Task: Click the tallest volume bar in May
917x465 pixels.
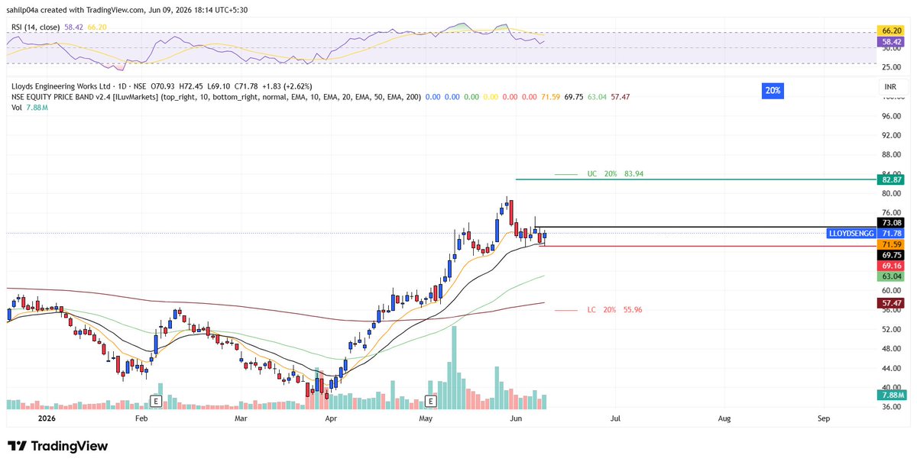Action: [x=454, y=369]
